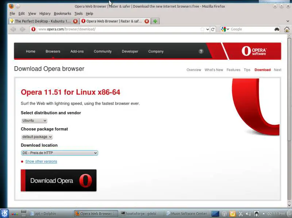Click the Download sub-navigation link

[262, 70]
